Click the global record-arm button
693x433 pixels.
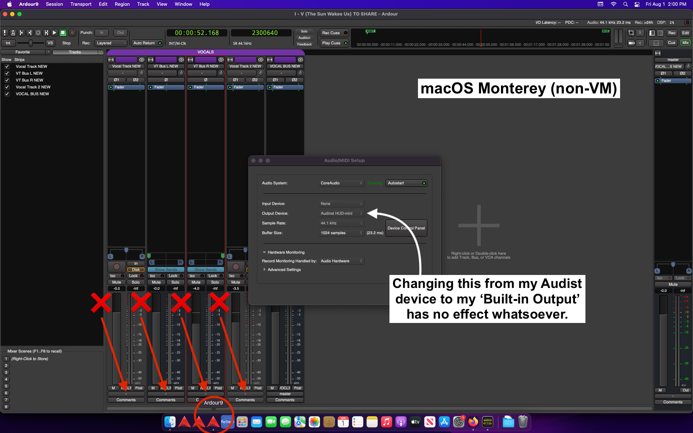(x=72, y=33)
